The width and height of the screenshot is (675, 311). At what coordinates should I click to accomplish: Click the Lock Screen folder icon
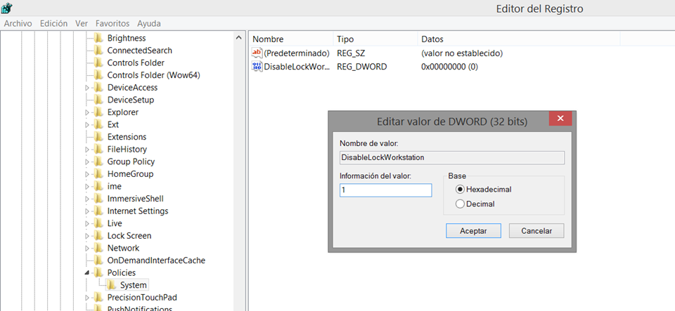(x=98, y=236)
